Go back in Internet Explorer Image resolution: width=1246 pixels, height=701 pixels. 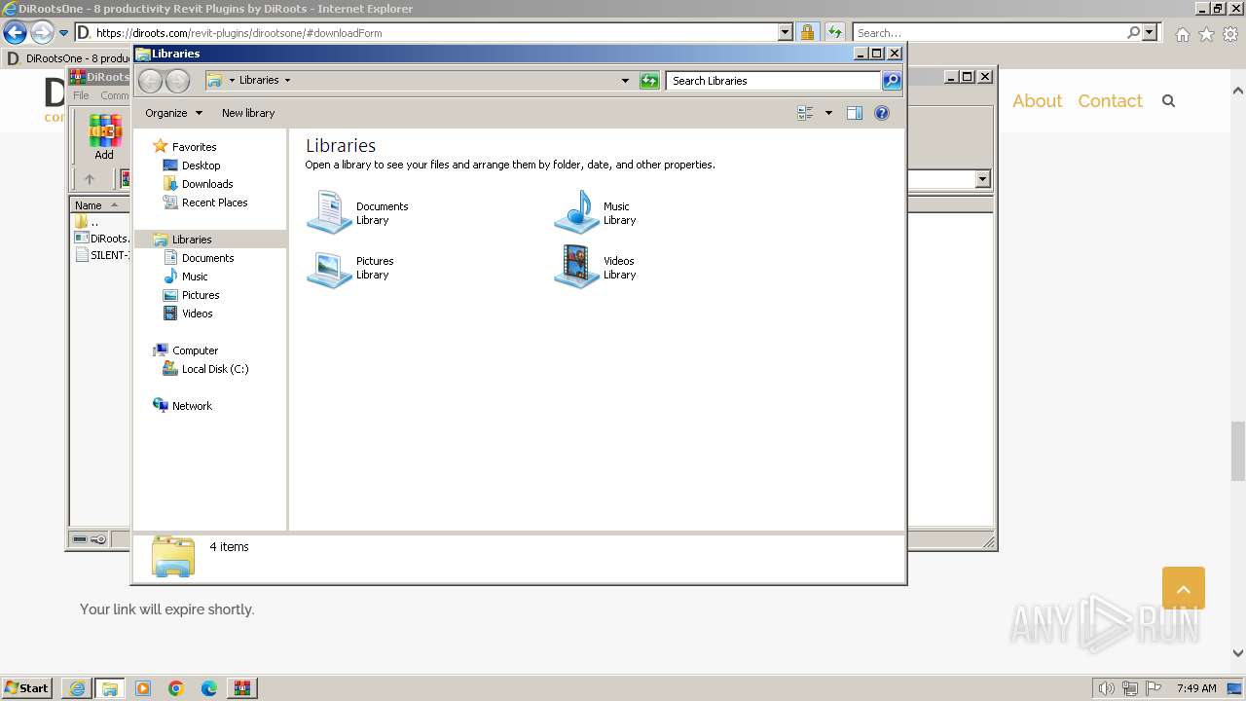[16, 32]
